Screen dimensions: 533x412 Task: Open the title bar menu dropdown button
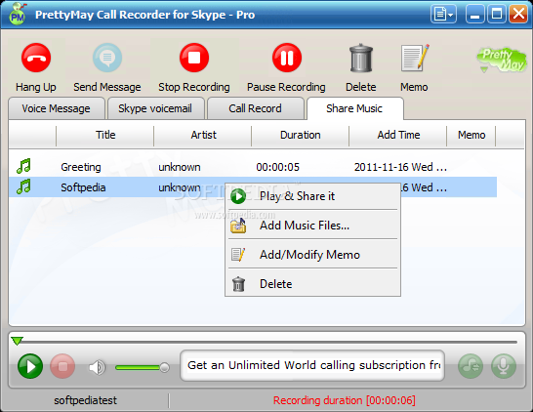tap(443, 15)
